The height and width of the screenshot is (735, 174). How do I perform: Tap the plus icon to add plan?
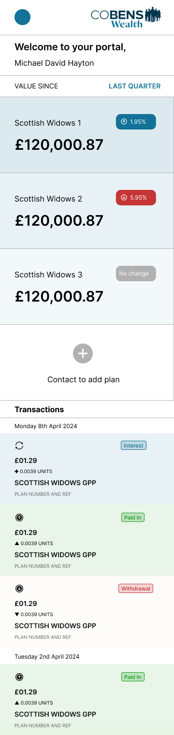coord(83,353)
